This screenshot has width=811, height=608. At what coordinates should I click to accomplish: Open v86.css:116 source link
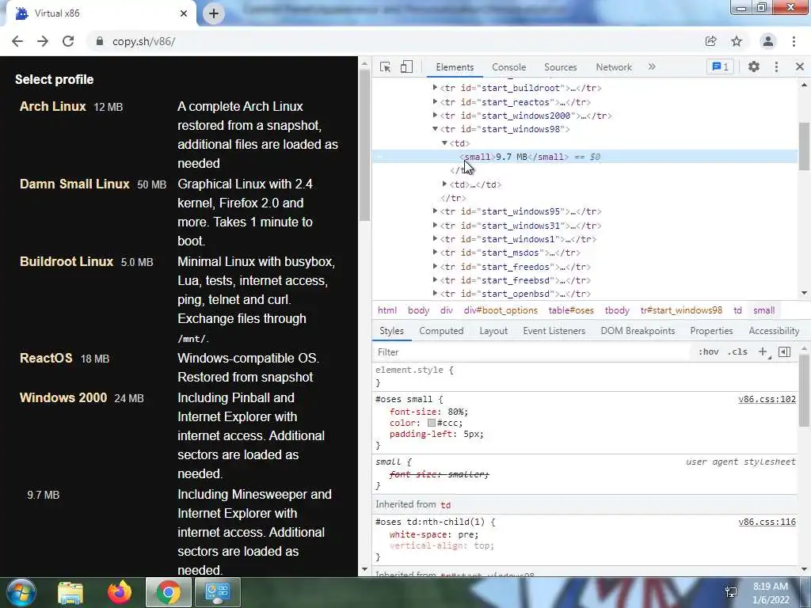point(767,522)
